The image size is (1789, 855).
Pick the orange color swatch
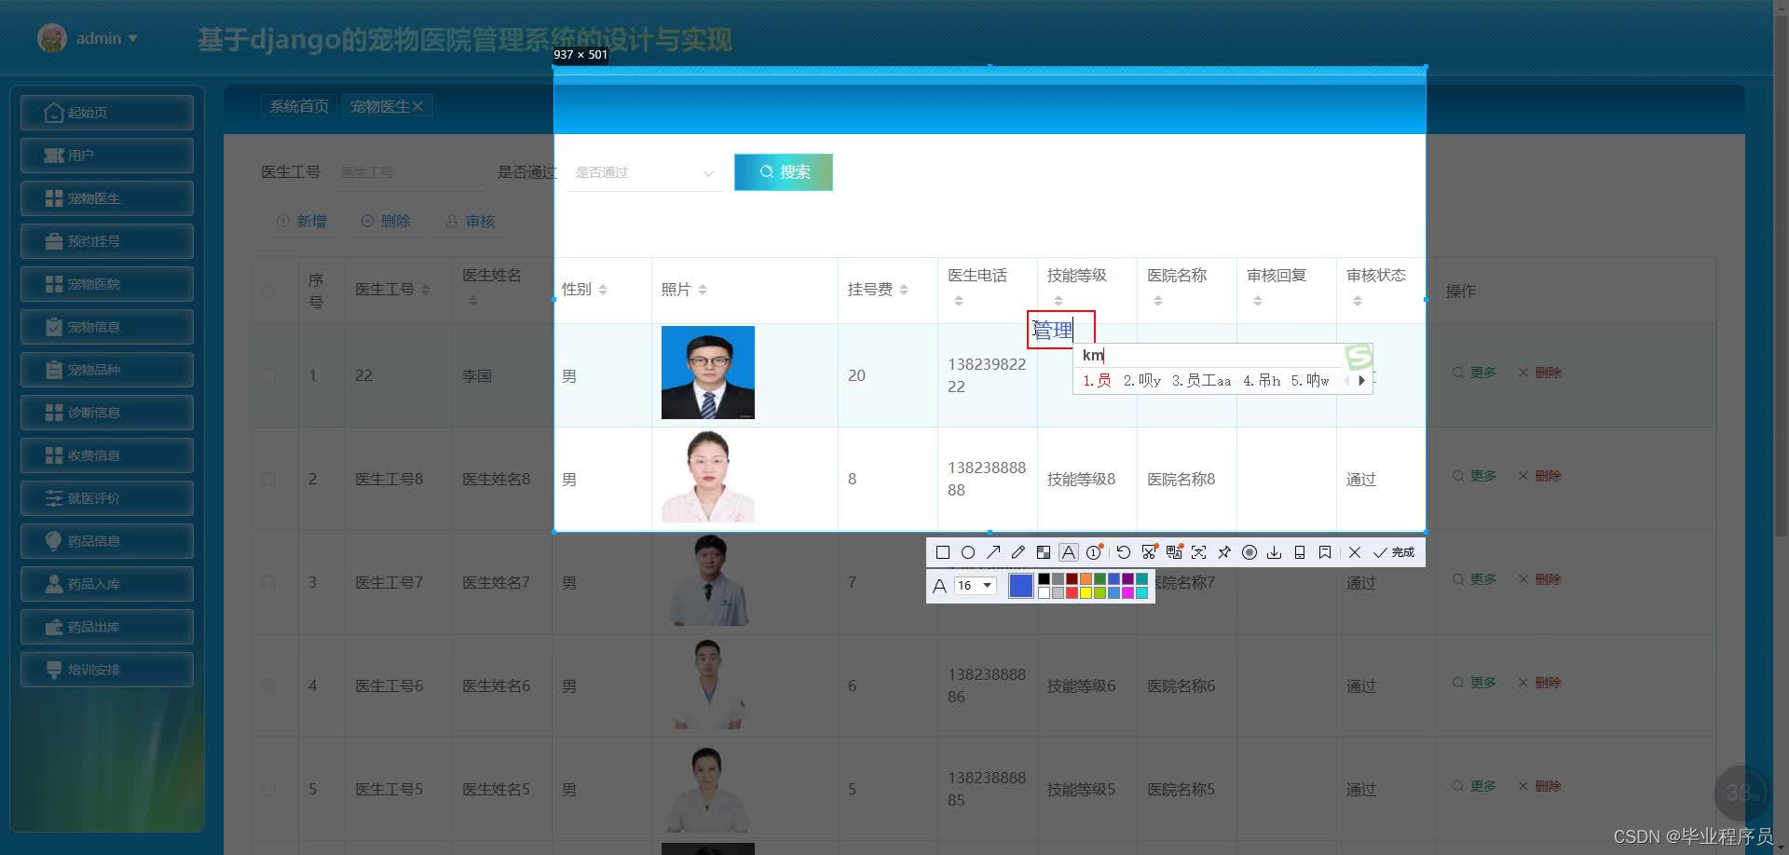coord(1086,579)
